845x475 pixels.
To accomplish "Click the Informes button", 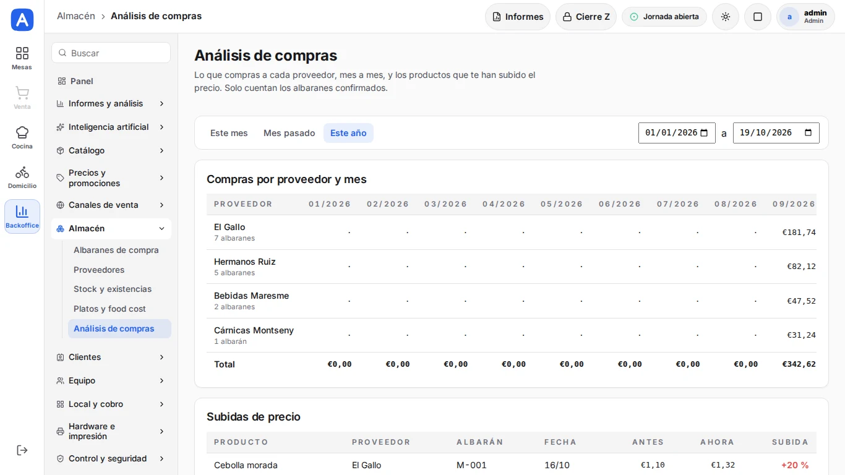I will click(x=518, y=17).
